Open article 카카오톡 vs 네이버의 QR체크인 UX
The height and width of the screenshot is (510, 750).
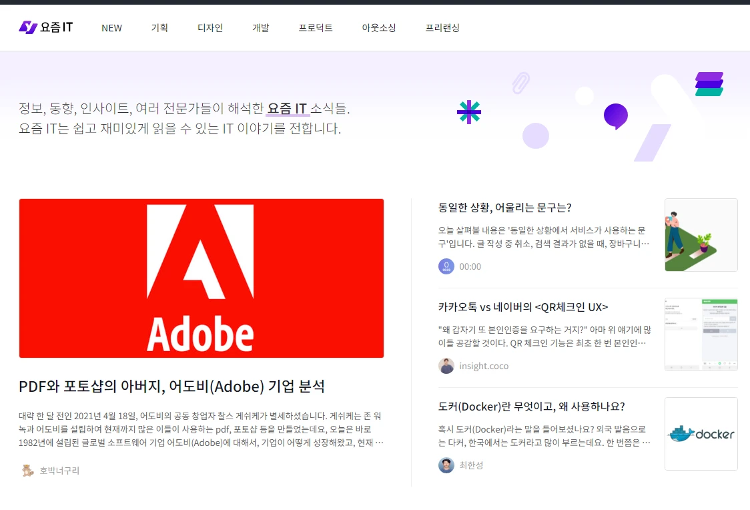[x=523, y=307]
